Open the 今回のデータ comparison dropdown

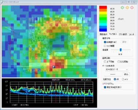(x=117, y=69)
